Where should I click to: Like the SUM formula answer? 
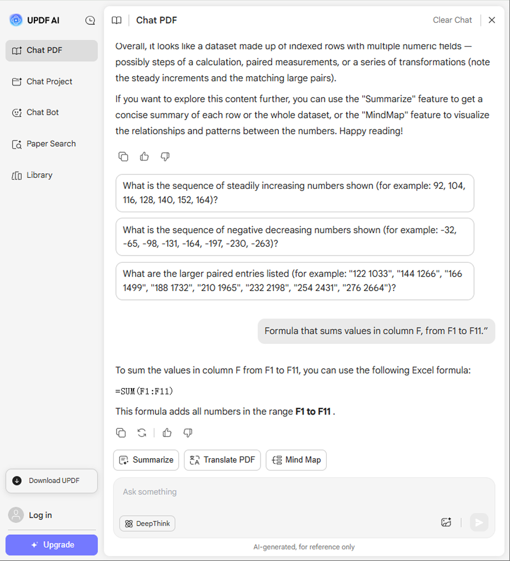pyautogui.click(x=167, y=433)
